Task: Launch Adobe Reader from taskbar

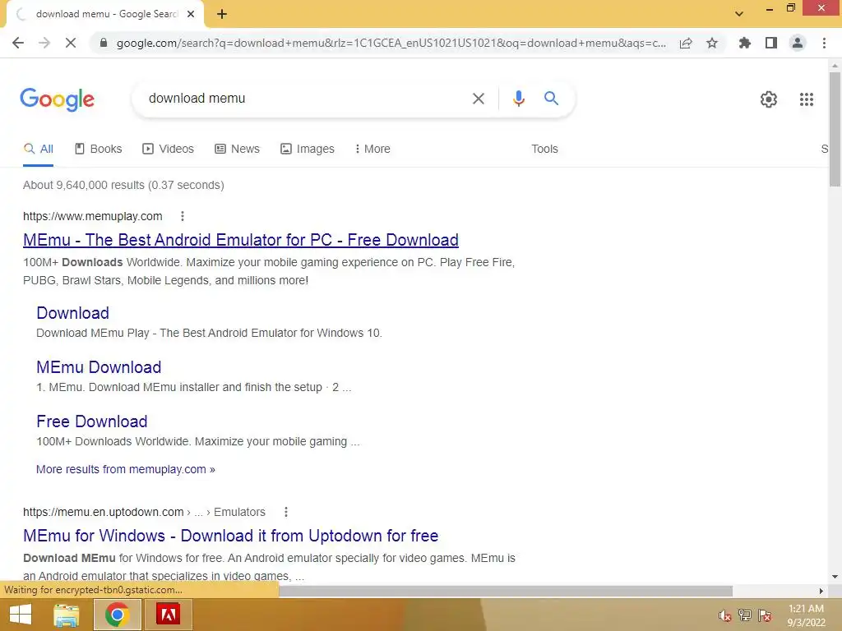Action: [x=168, y=615]
